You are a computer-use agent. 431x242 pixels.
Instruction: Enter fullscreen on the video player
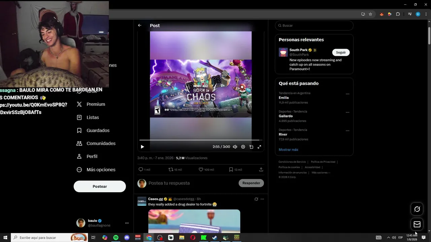pyautogui.click(x=259, y=147)
